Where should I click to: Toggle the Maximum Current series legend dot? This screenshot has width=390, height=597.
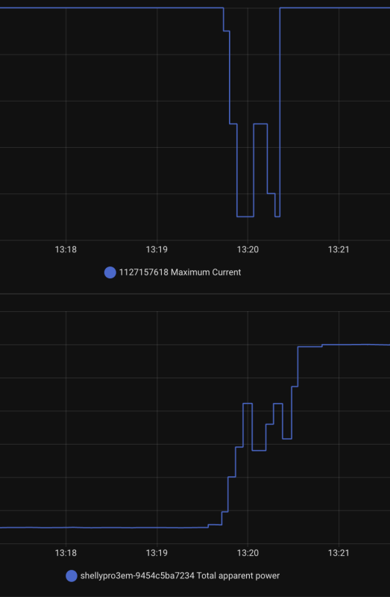click(110, 272)
